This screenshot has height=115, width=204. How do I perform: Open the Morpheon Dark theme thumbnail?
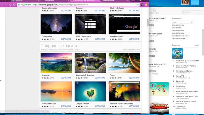124,24
